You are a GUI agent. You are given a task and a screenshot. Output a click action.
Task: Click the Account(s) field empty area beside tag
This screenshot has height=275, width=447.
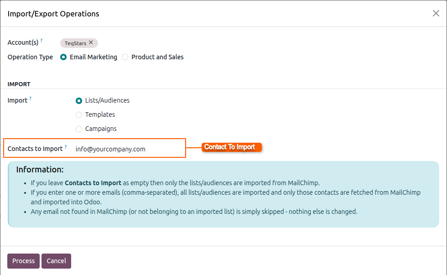[x=268, y=43]
